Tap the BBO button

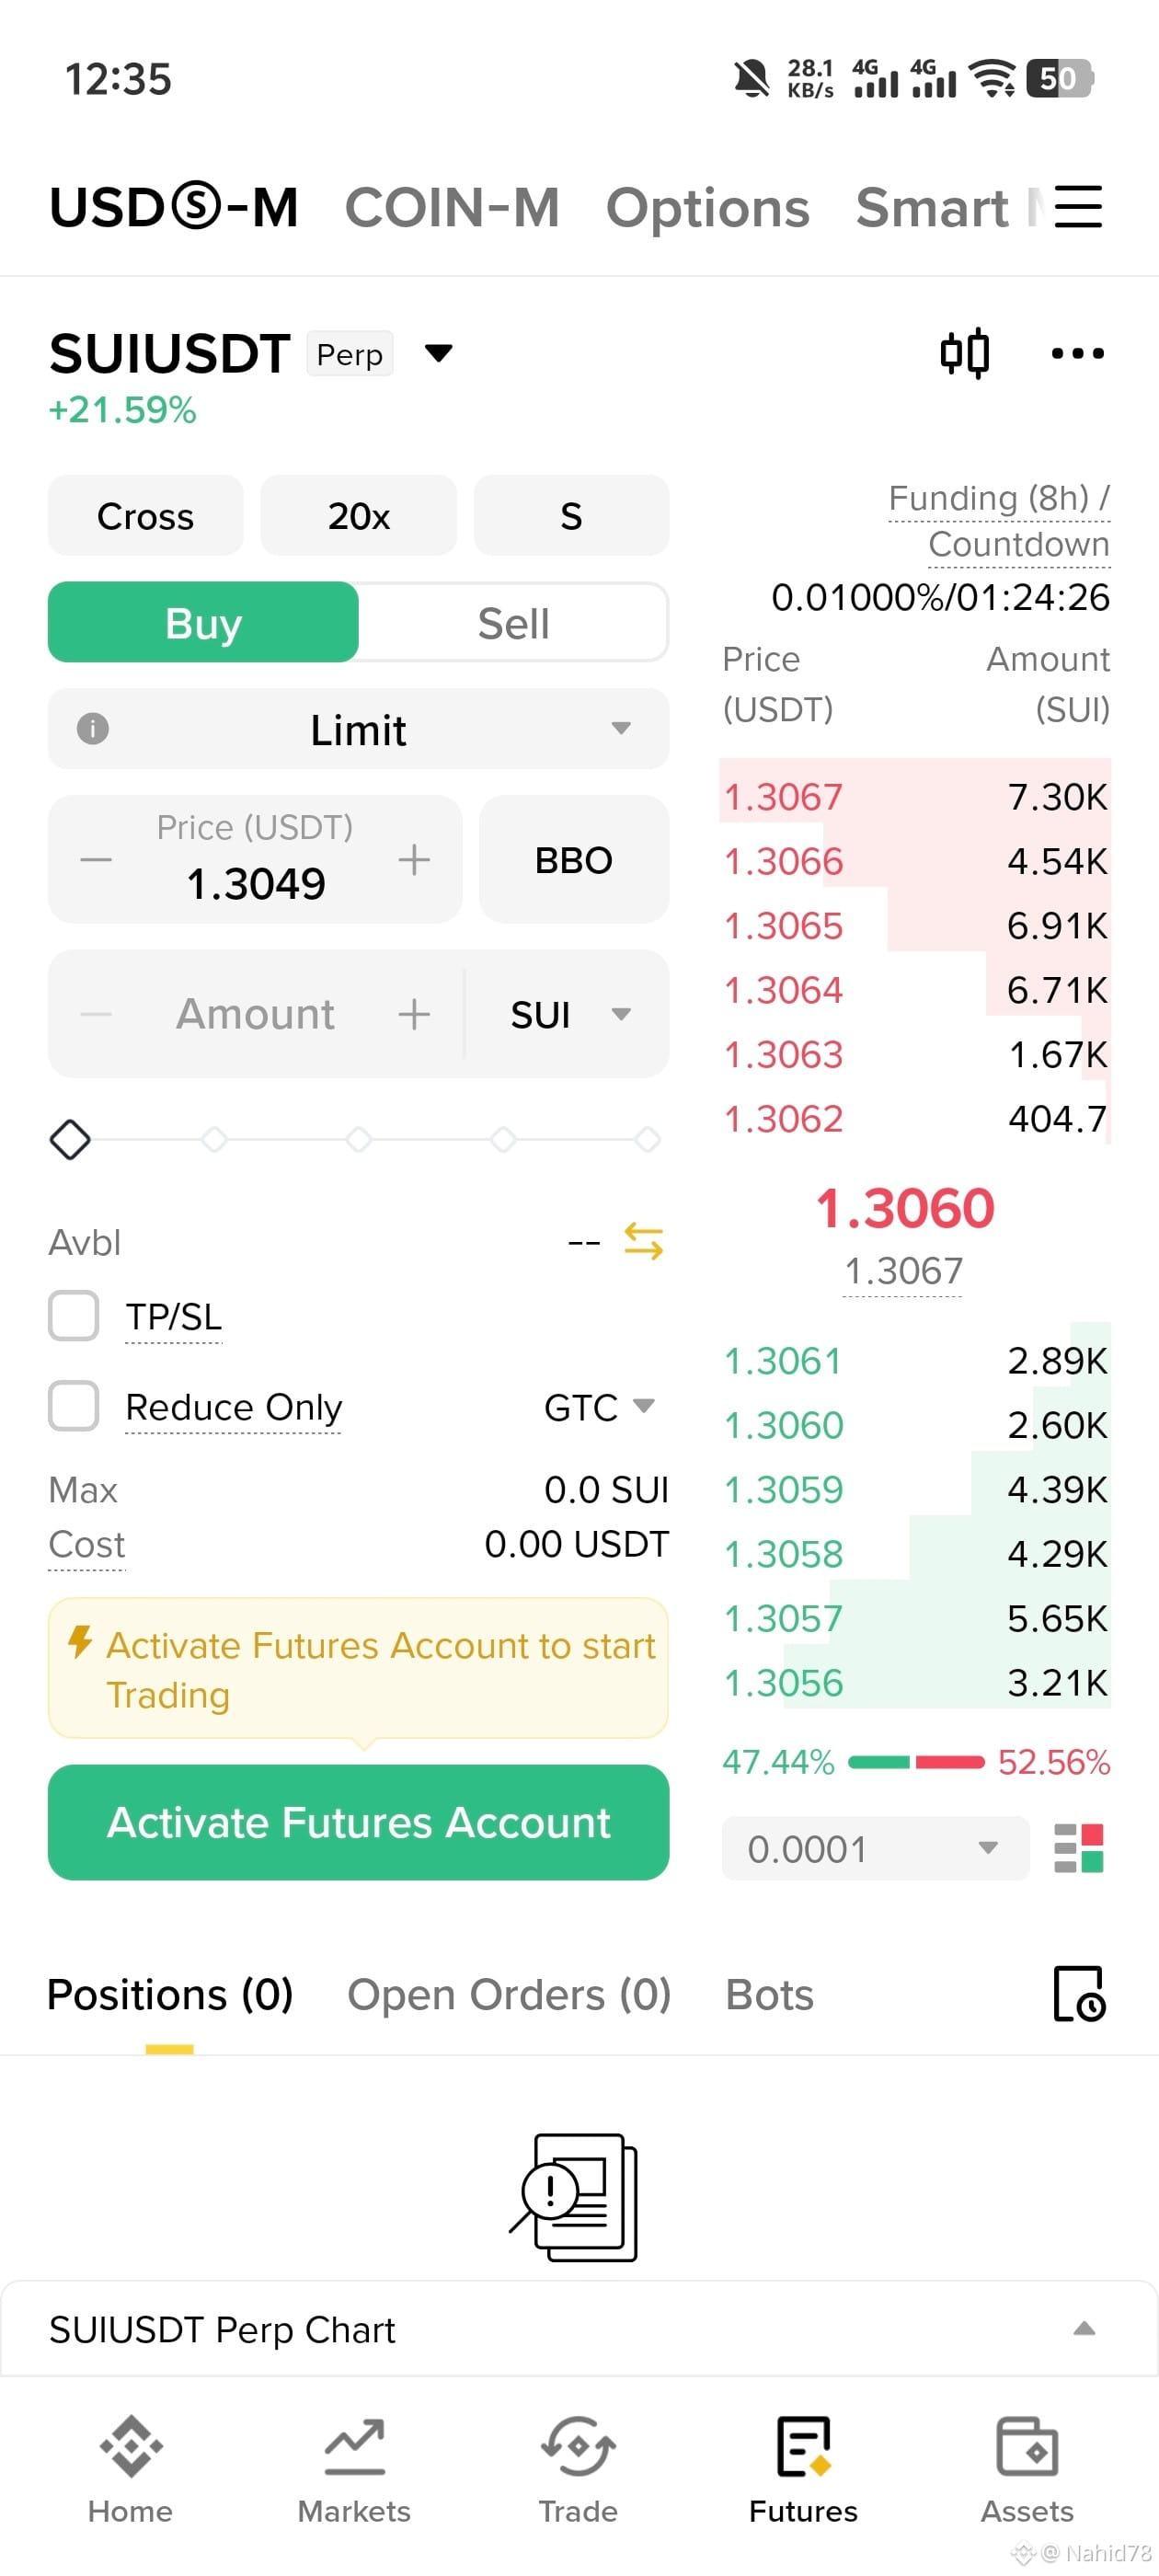[x=574, y=859]
